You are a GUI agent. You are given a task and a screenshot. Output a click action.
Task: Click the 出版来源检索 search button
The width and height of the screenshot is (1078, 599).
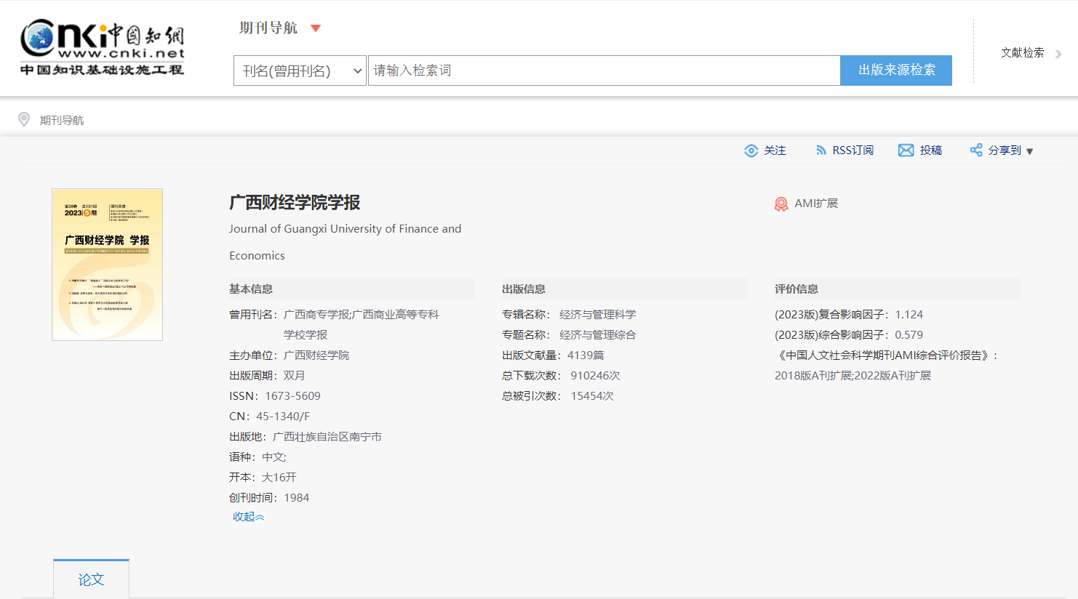(x=896, y=71)
